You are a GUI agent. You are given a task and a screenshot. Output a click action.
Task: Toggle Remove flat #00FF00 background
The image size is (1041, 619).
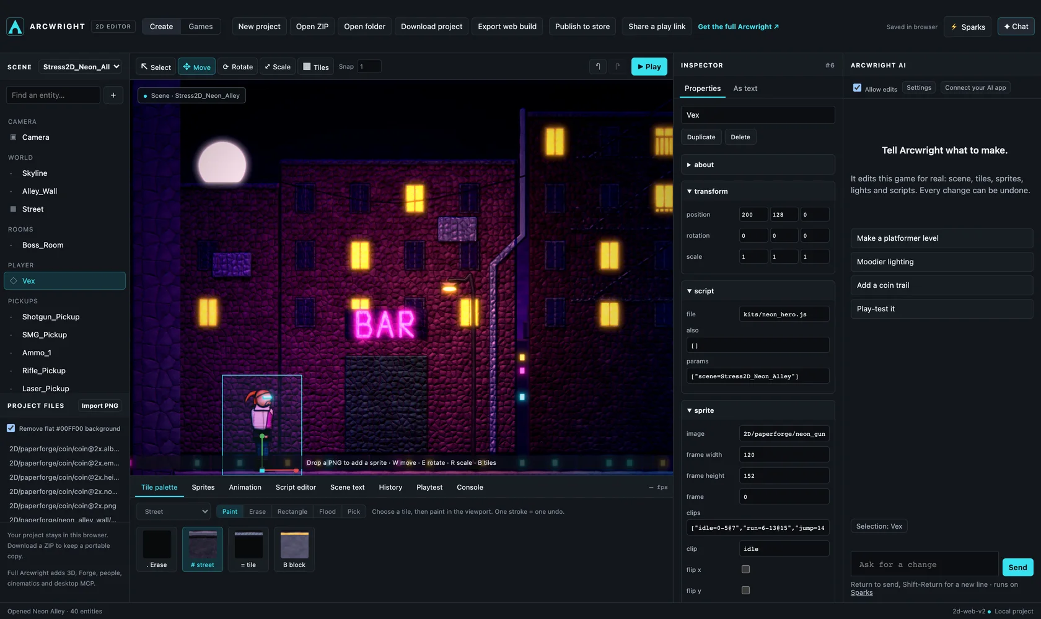point(11,428)
